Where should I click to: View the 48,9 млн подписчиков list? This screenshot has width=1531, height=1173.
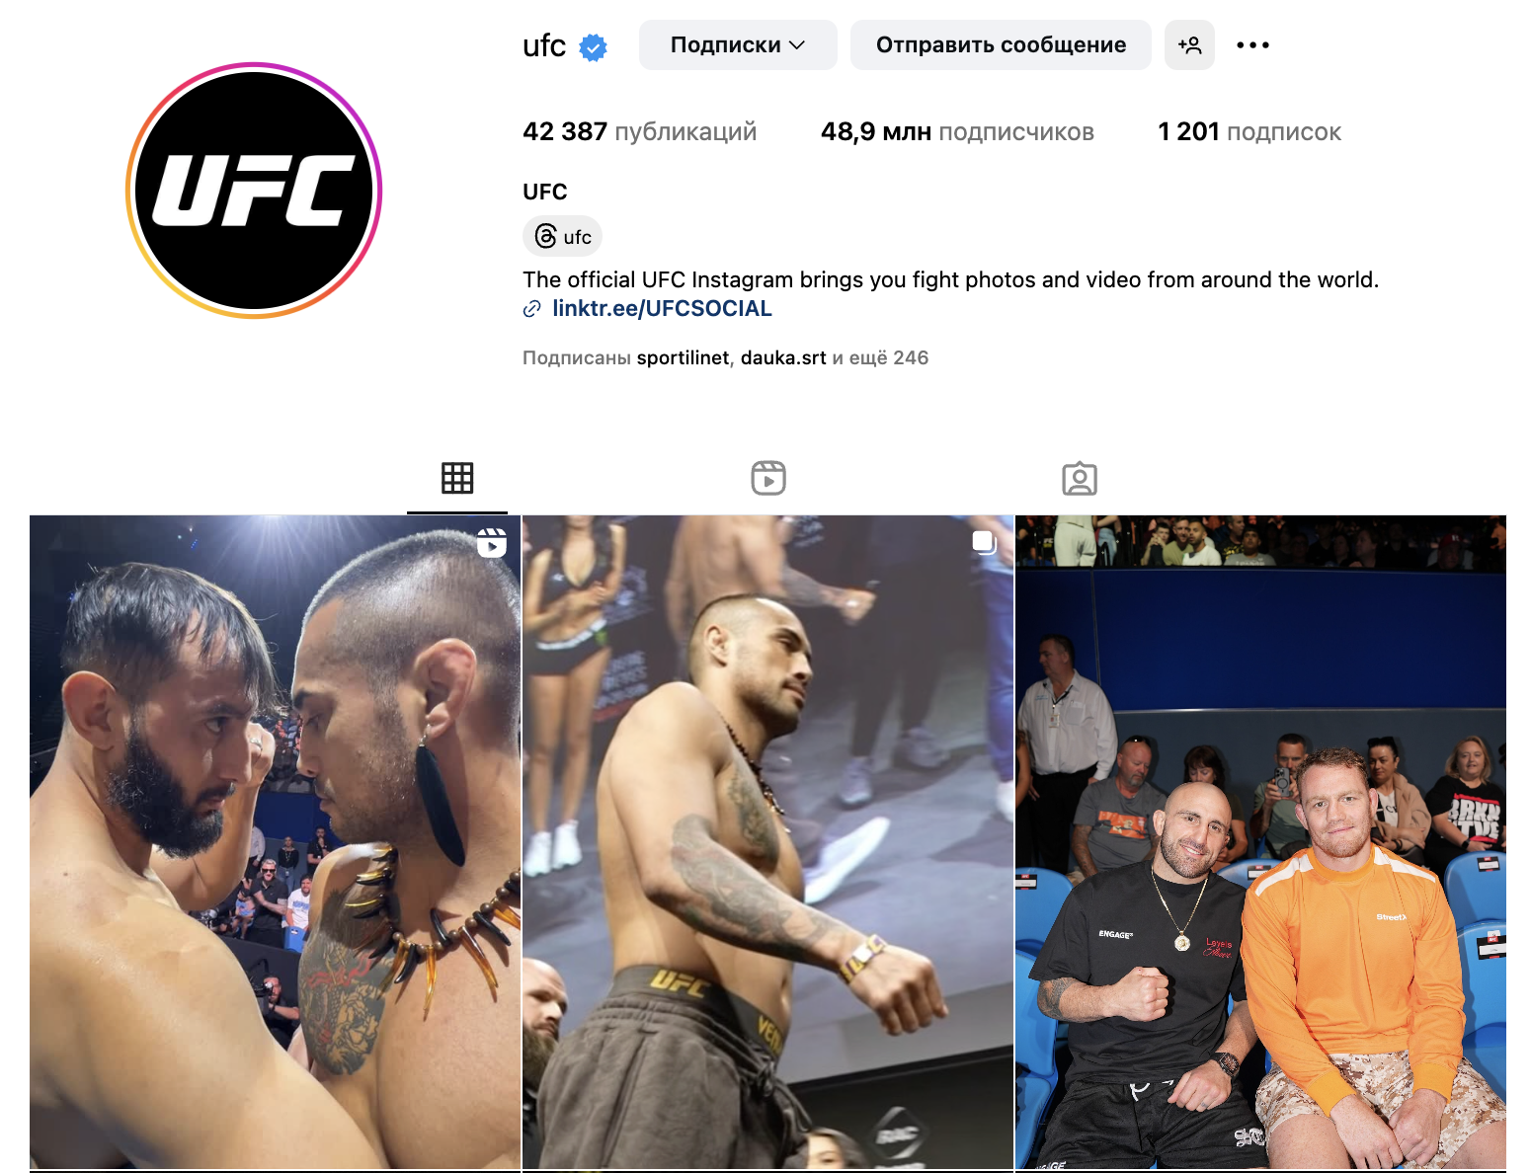tap(957, 131)
